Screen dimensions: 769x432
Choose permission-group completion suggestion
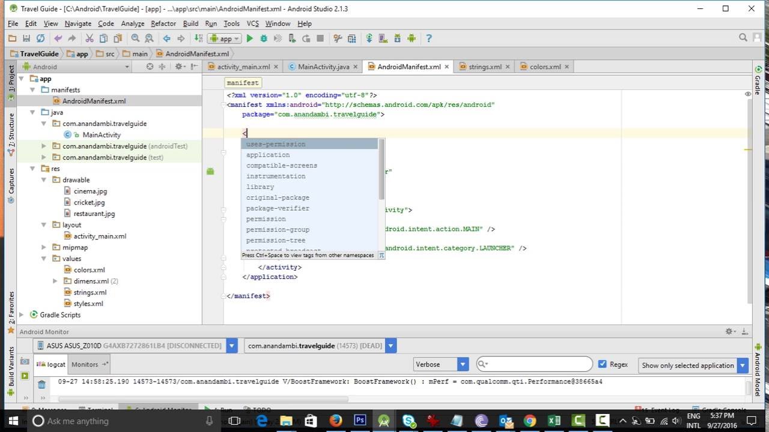309,230
